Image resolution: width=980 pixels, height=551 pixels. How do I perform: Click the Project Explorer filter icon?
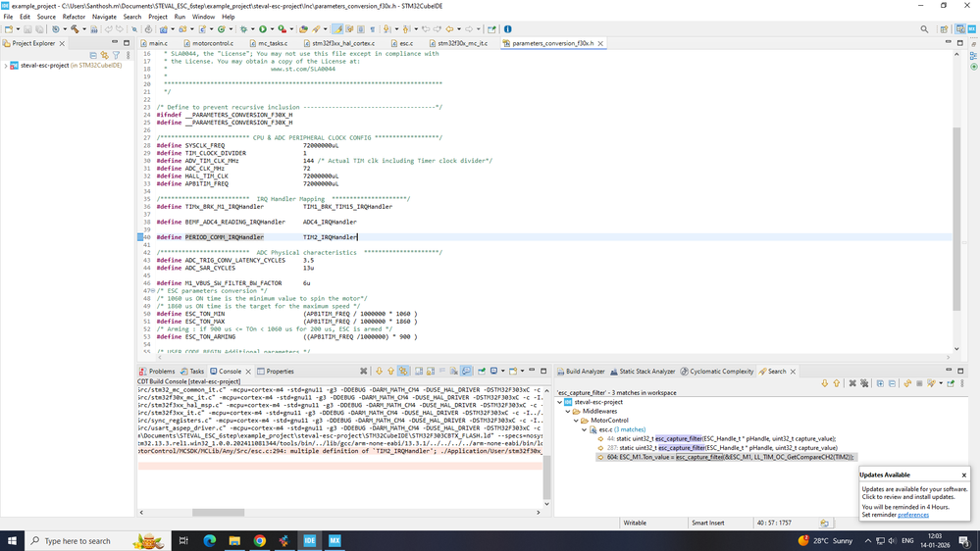(117, 55)
